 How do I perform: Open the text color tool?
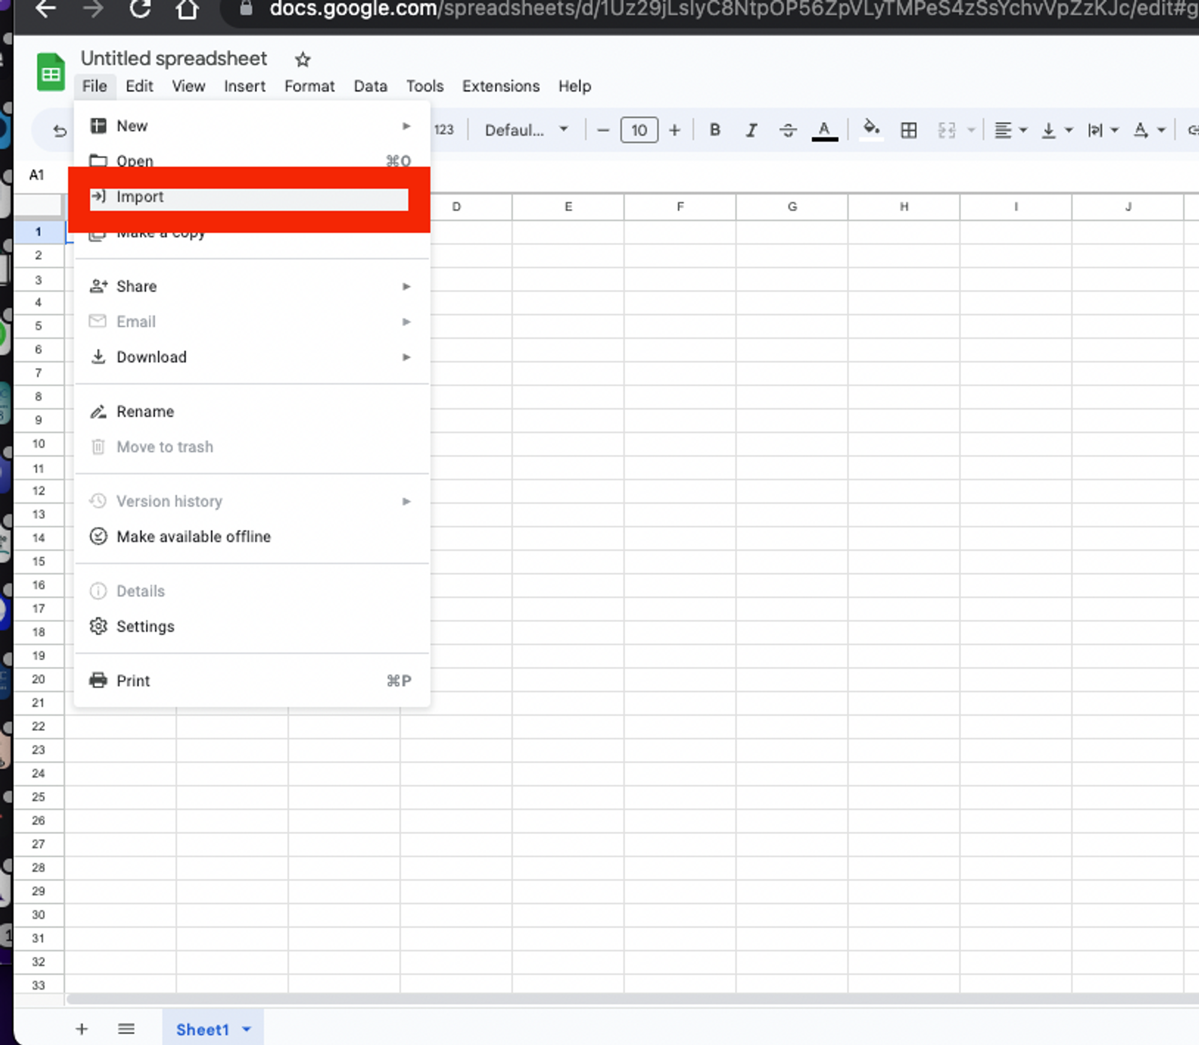click(825, 130)
